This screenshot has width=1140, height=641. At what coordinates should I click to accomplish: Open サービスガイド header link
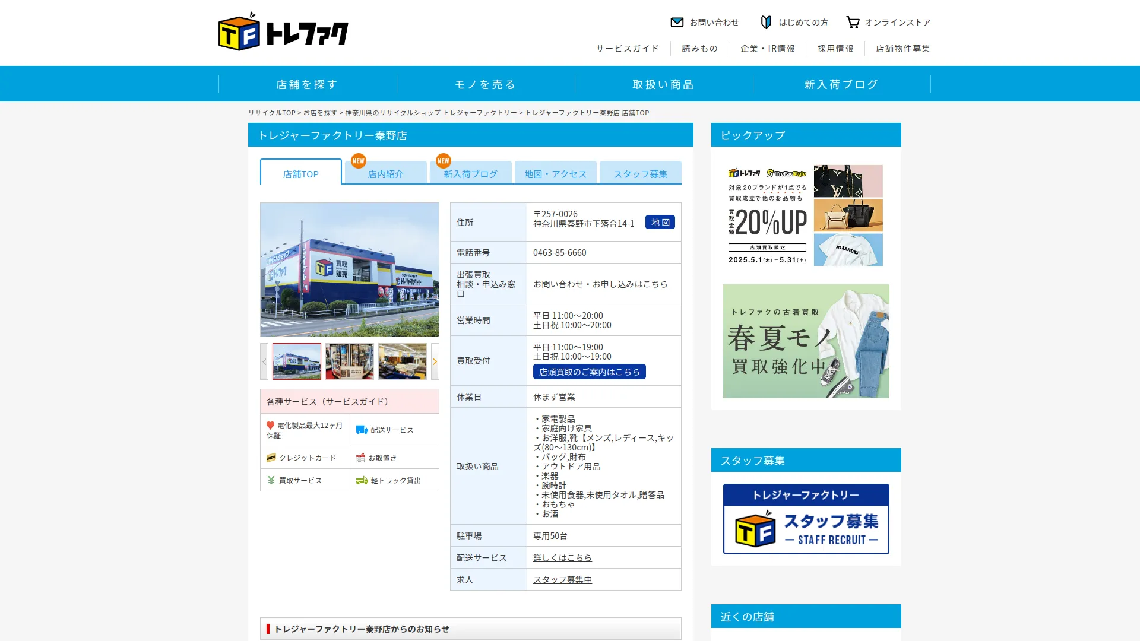click(x=628, y=48)
